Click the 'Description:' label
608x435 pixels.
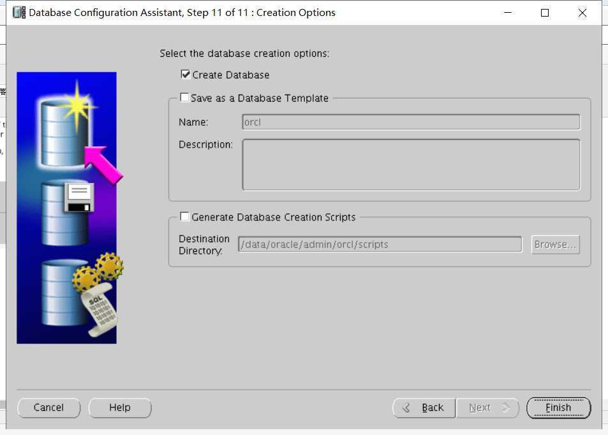tap(205, 144)
